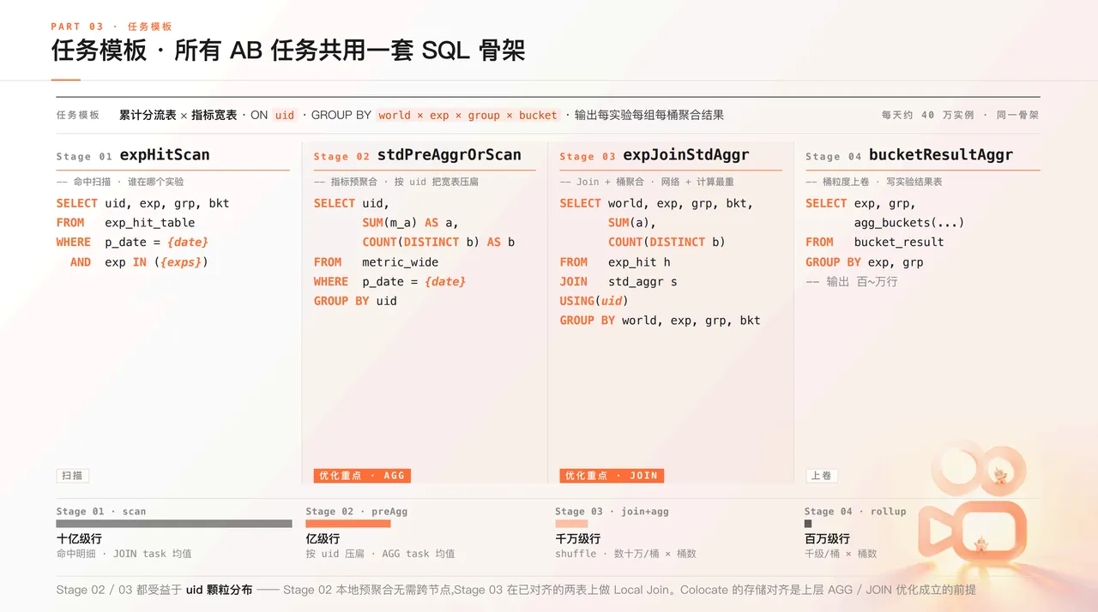Screen dimensions: 1098x612
Task: Click the Stage 04 rollup small square
Action: point(808,524)
